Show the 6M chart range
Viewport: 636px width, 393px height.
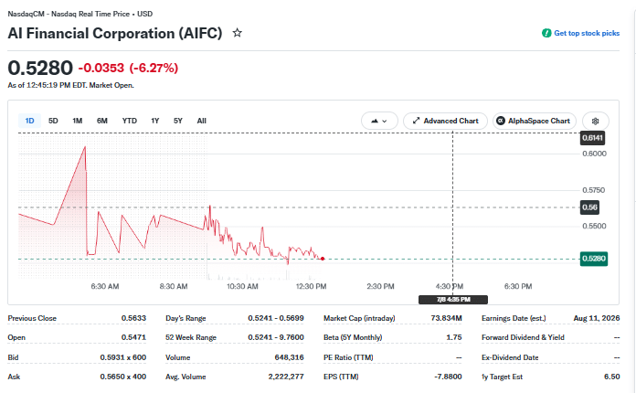point(102,121)
